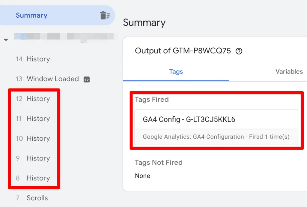The height and width of the screenshot is (207, 307).
Task: Switch to the Tags tab
Action: pos(176,72)
